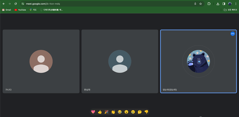Send the thinking face reaction
The image size is (239, 117).
point(140,112)
